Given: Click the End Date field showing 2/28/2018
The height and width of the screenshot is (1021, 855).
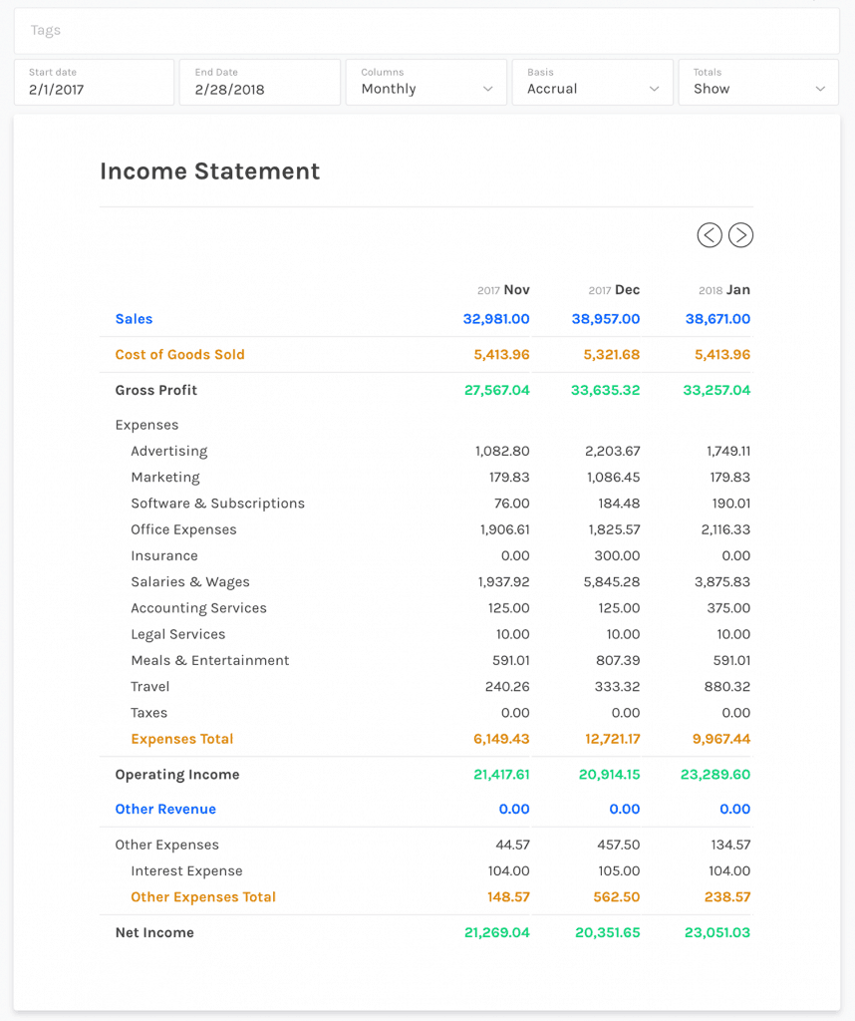Looking at the screenshot, I should (x=259, y=88).
